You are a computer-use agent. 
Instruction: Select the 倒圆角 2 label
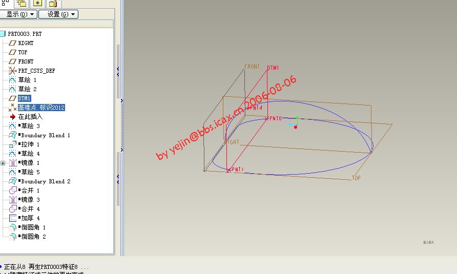pyautogui.click(x=33, y=237)
